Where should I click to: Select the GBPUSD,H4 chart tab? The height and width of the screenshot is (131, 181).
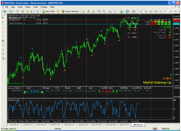tap(138, 125)
